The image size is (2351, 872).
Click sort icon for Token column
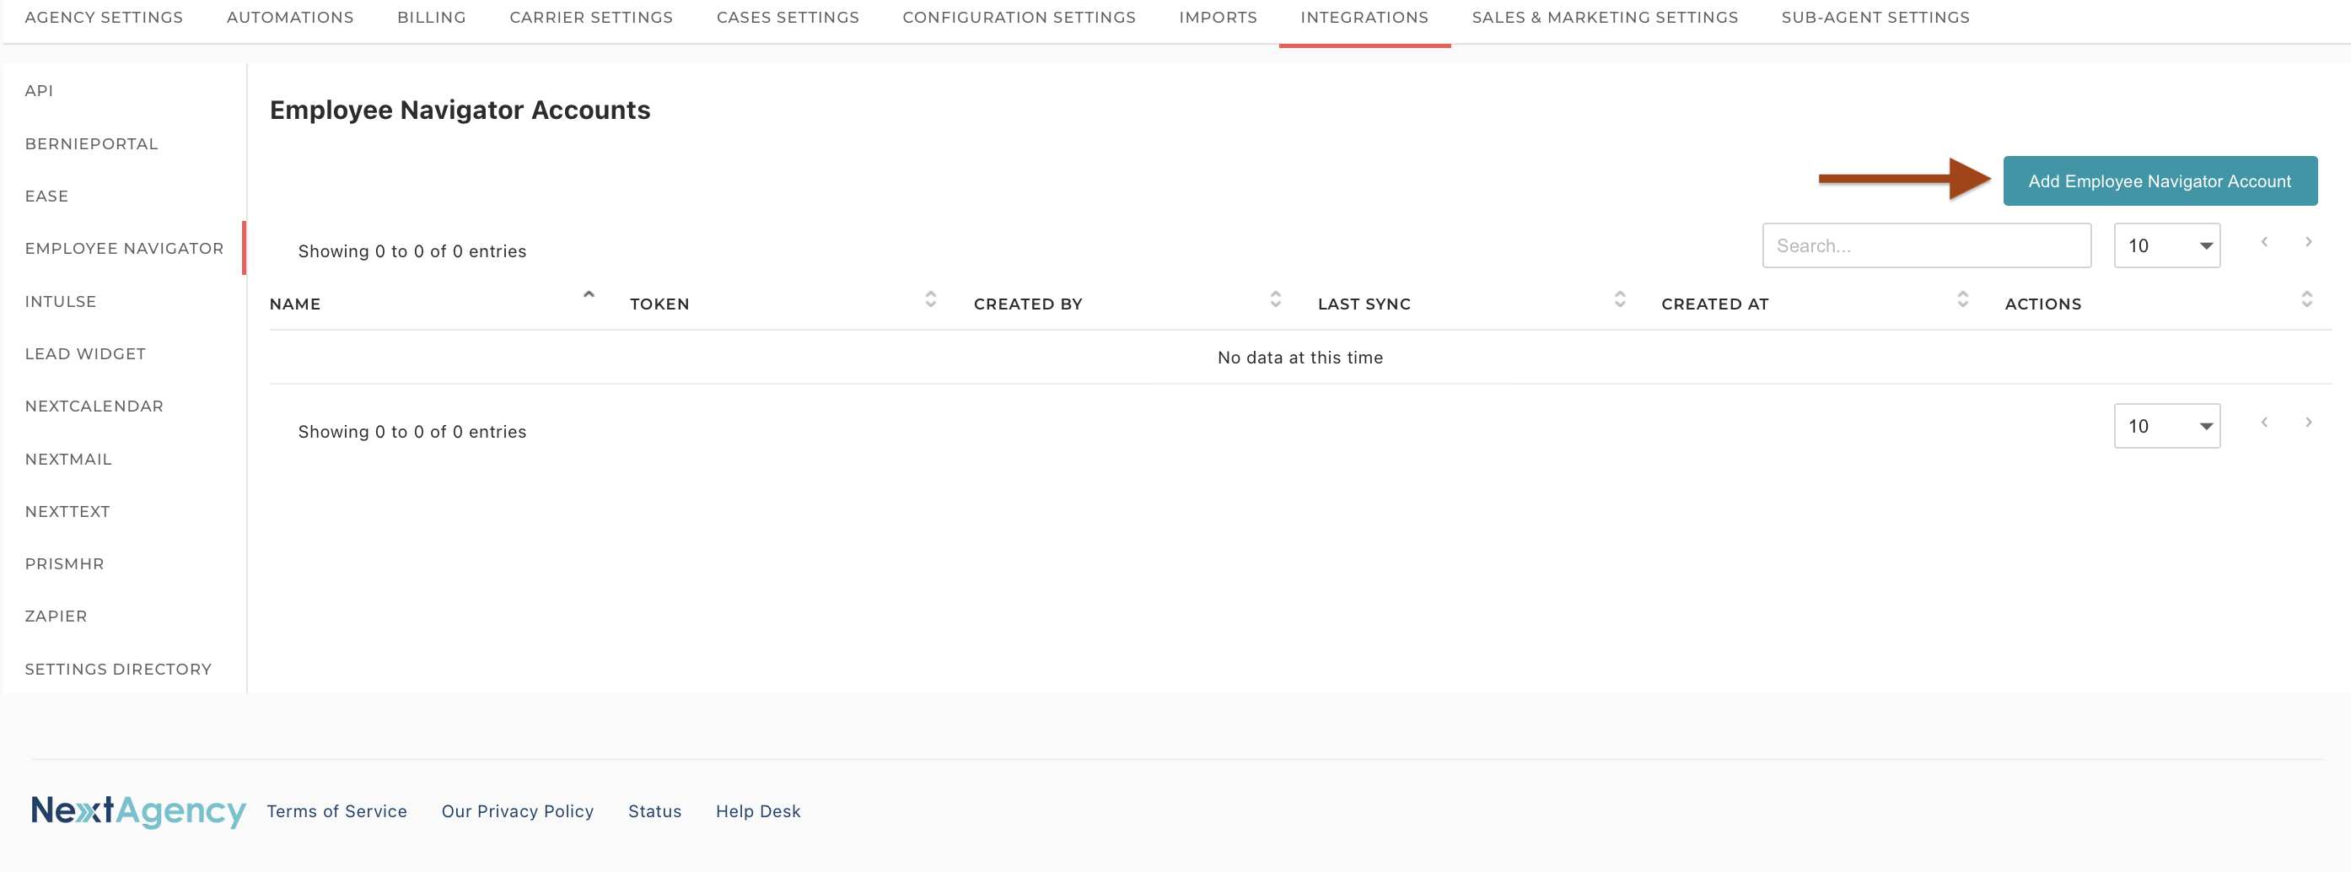pyautogui.click(x=930, y=299)
